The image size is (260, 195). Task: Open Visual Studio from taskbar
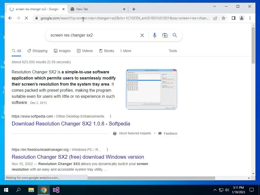(x=56, y=190)
